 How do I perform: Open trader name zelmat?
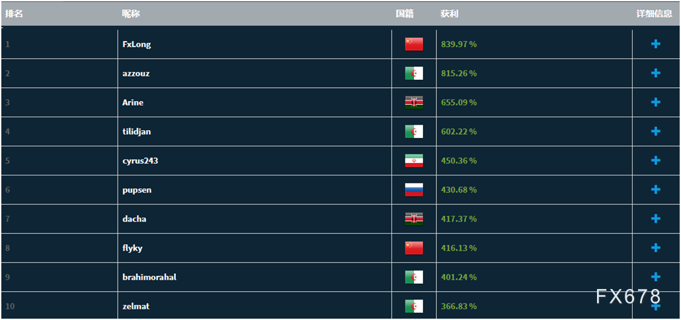pyautogui.click(x=136, y=306)
